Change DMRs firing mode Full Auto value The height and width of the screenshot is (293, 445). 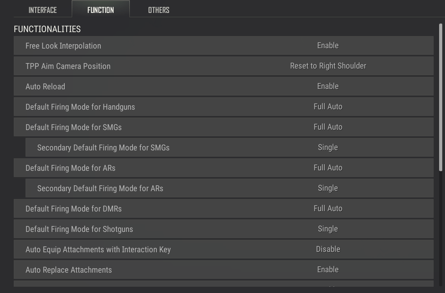click(328, 208)
